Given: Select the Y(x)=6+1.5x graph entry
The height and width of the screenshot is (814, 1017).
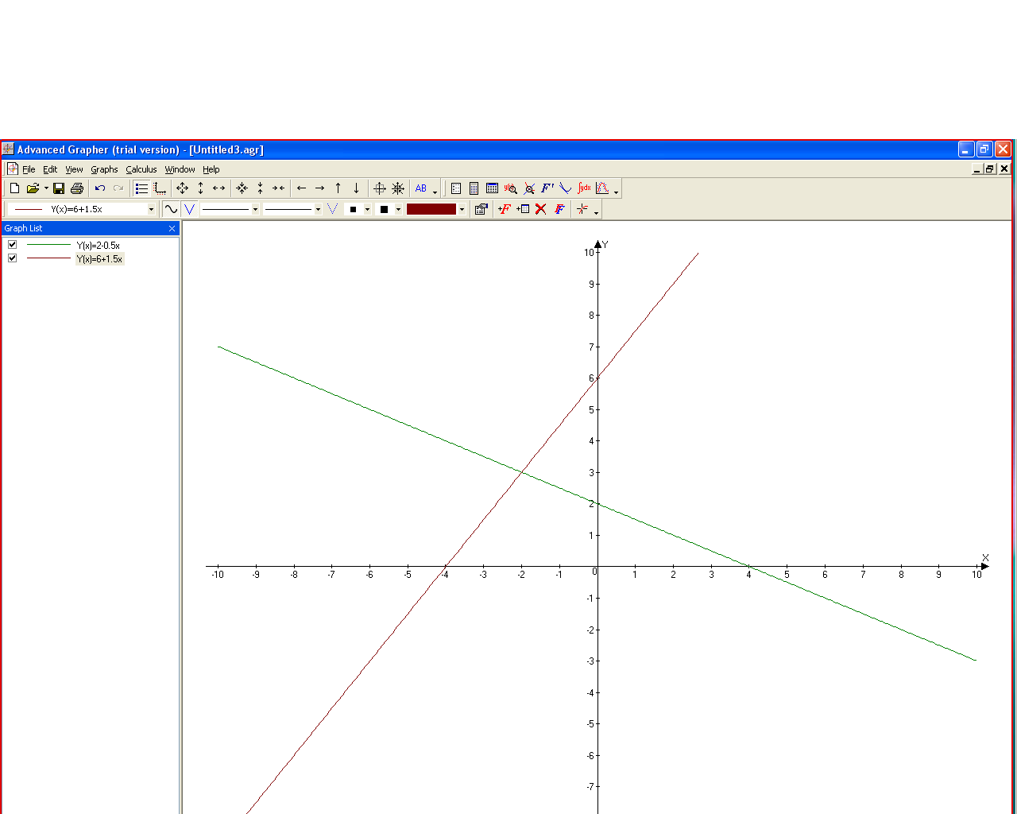Looking at the screenshot, I should [99, 259].
